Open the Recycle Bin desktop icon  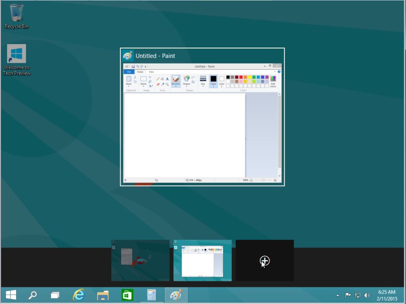click(17, 16)
